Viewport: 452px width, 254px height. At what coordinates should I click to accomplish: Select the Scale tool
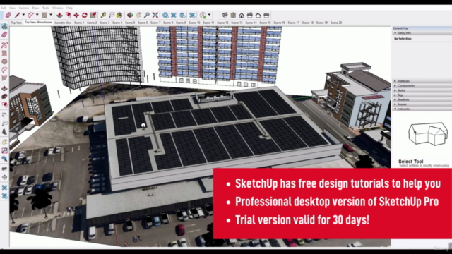(x=93, y=15)
